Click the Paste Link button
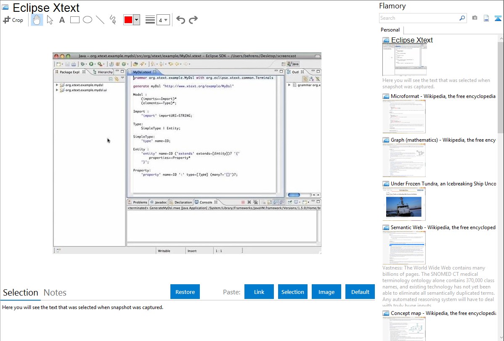The image size is (504, 341). point(259,292)
